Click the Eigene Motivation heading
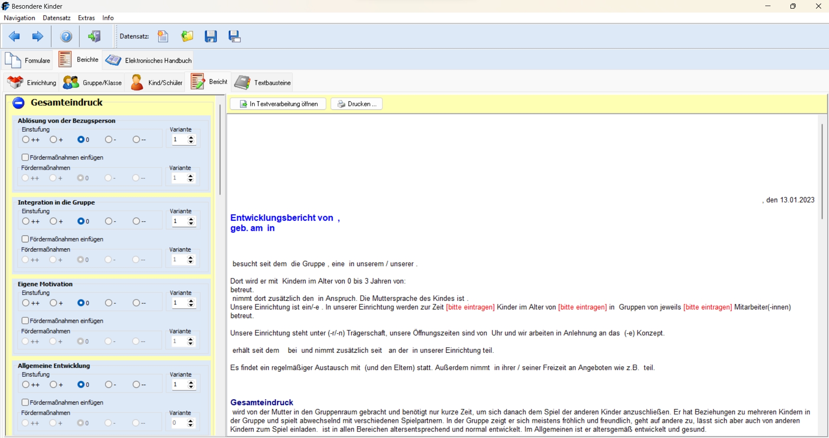 45,284
